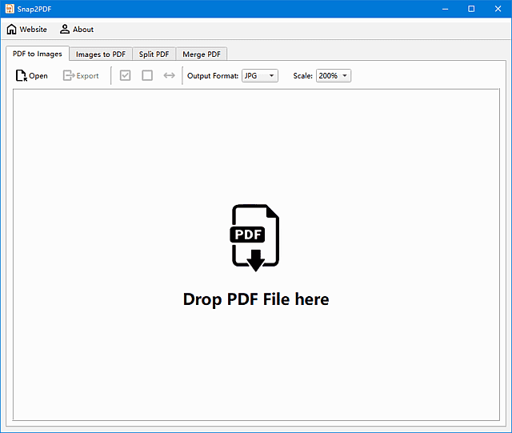Click the About person icon
This screenshot has height=433, width=512.
coord(65,30)
